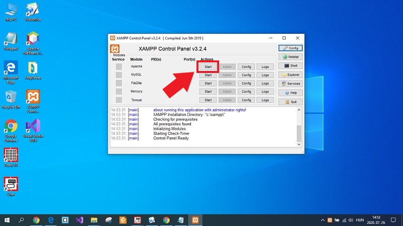
Task: Click the HUN language indicator
Action: (x=360, y=220)
